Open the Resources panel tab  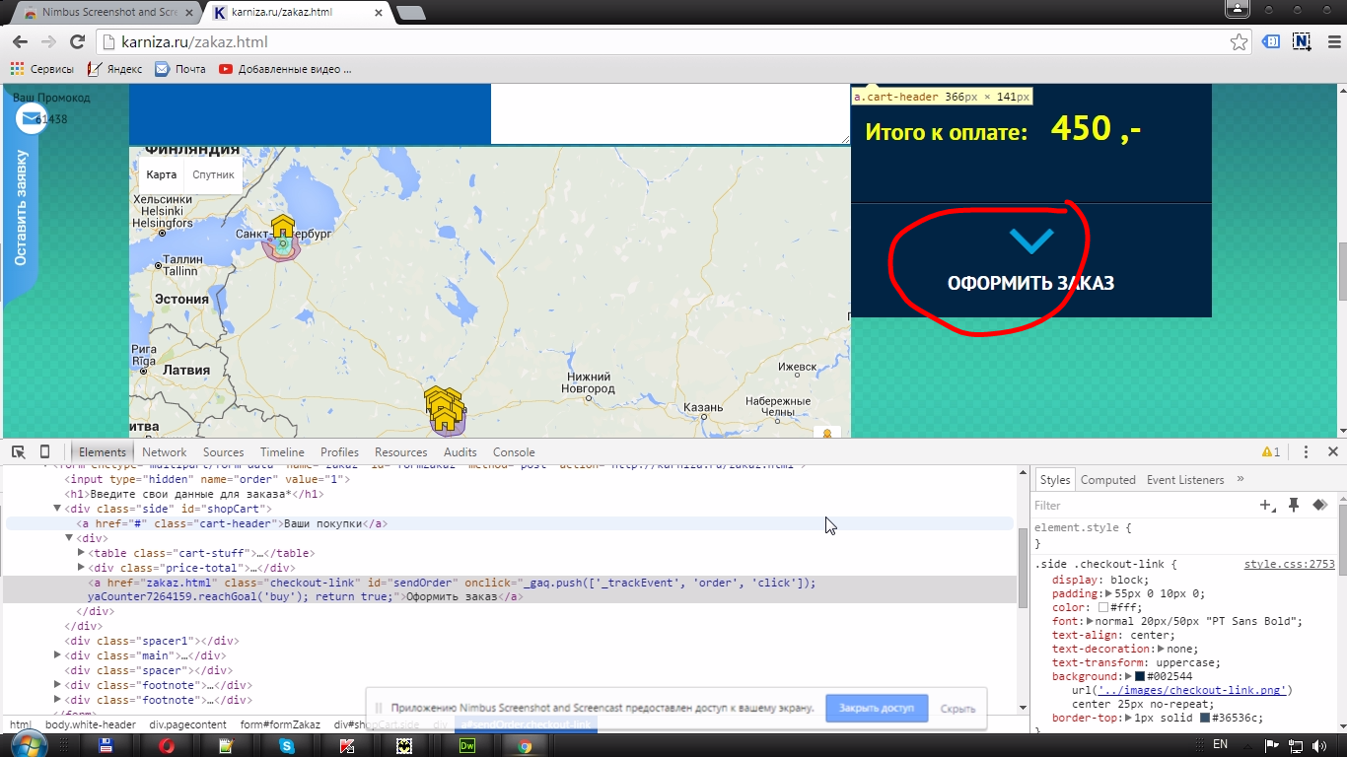[x=400, y=452]
